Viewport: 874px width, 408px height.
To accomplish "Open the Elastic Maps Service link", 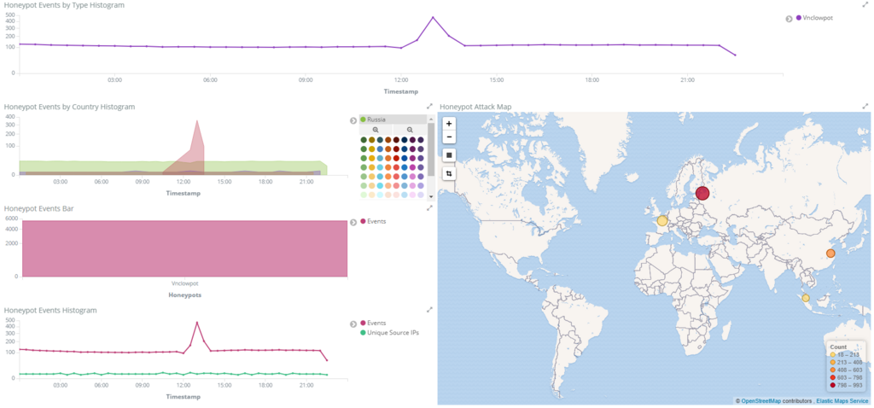I will click(844, 401).
